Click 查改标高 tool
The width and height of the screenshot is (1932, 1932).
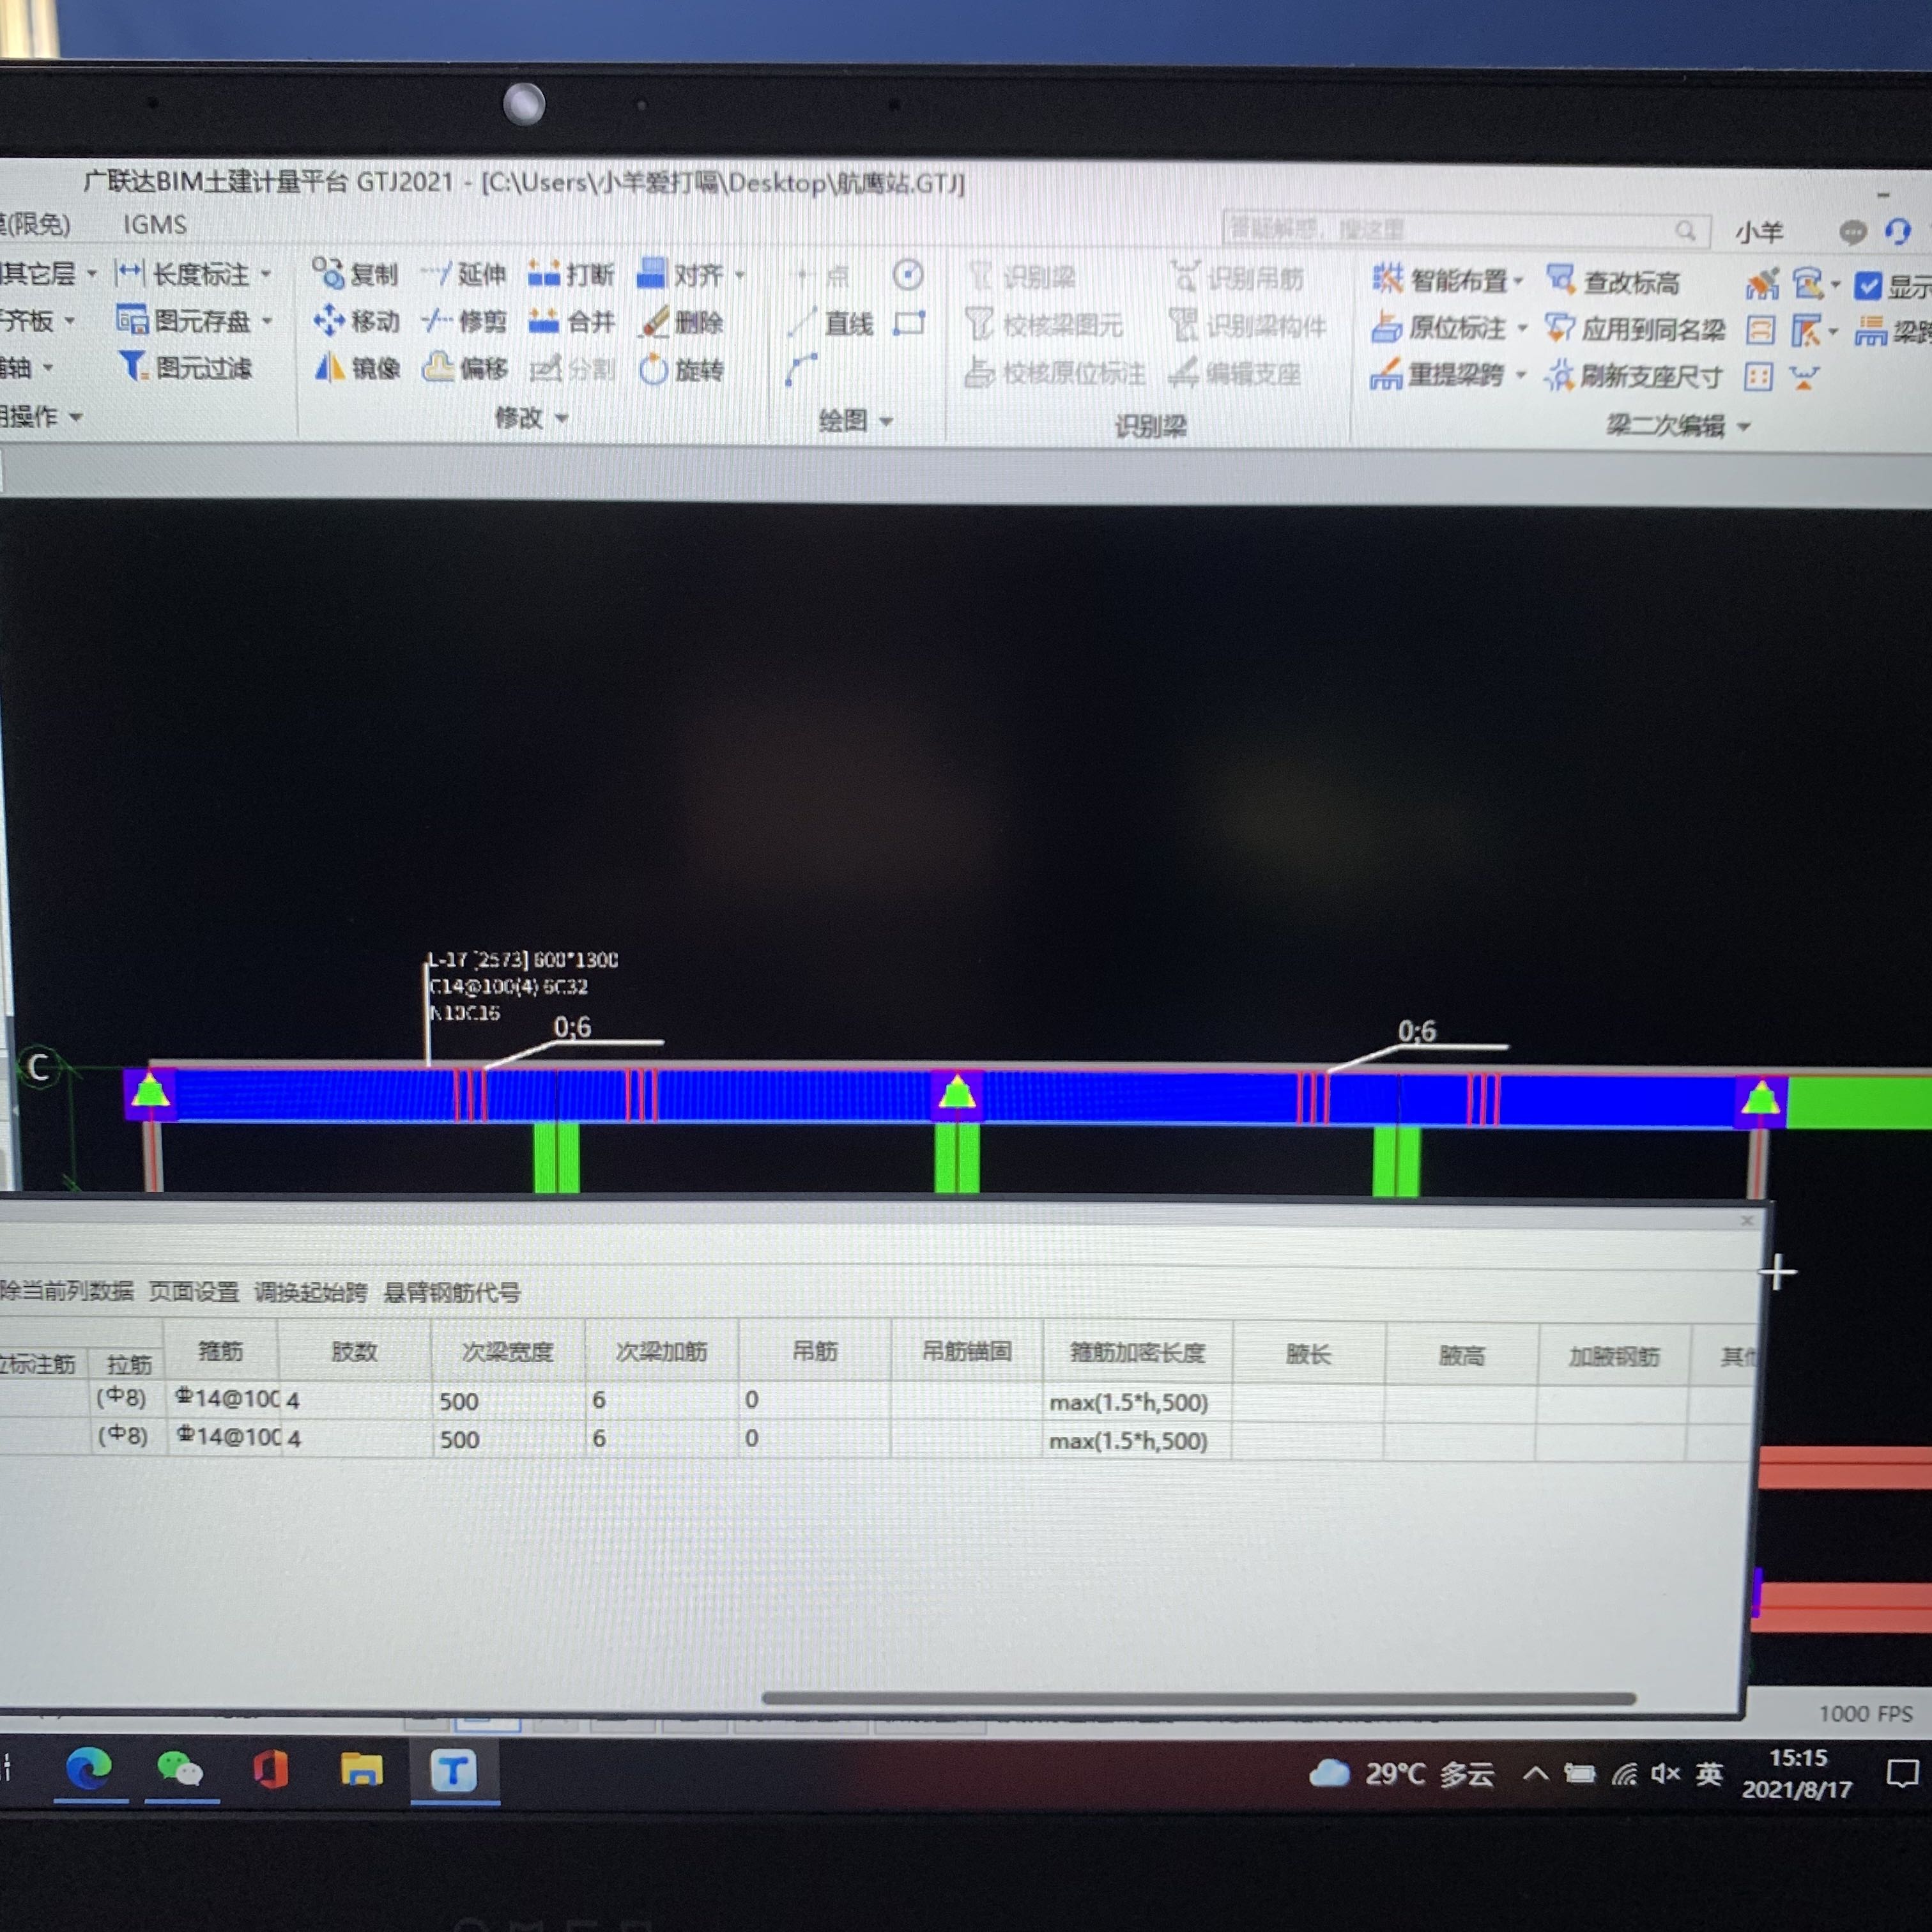point(1613,282)
